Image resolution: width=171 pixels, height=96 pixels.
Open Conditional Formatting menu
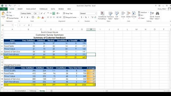point(102,15)
